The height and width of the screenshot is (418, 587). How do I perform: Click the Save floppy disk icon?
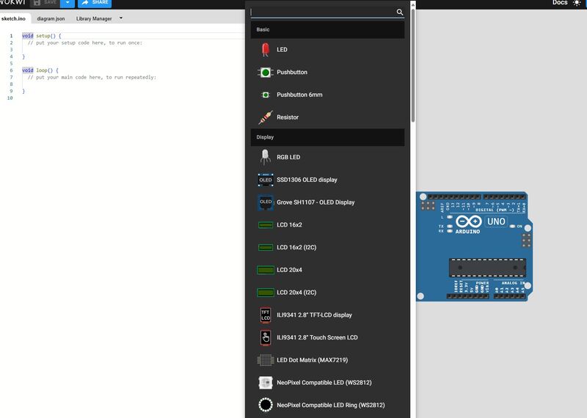tap(37, 3)
